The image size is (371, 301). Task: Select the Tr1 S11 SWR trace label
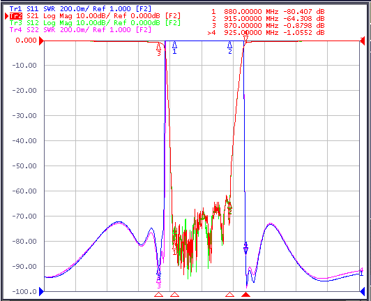(80, 9)
